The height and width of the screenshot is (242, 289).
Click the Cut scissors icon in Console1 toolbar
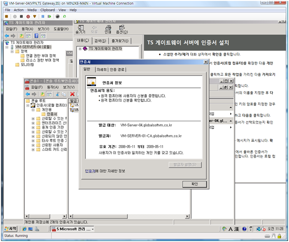[x=58, y=94]
